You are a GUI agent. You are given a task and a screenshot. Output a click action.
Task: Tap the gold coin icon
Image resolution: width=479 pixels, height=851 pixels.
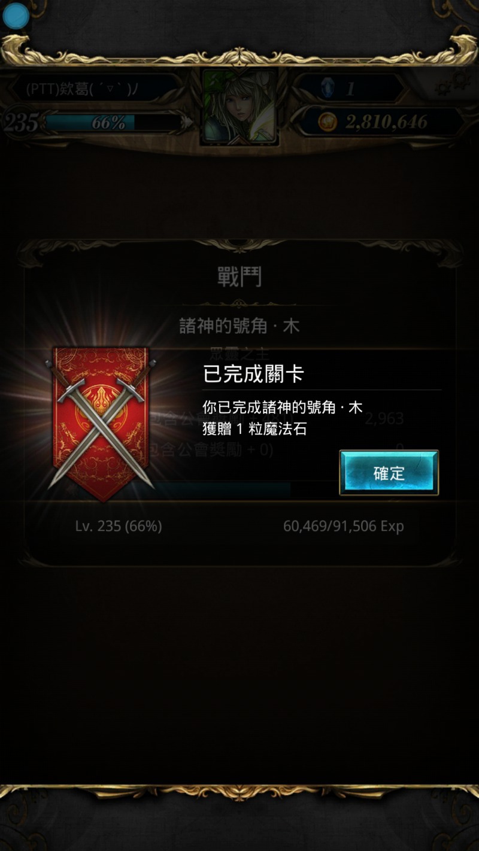[x=327, y=123]
